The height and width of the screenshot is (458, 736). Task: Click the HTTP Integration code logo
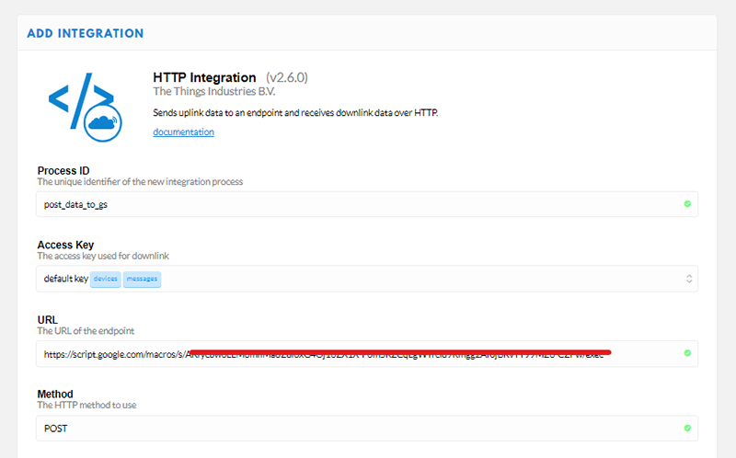point(81,99)
